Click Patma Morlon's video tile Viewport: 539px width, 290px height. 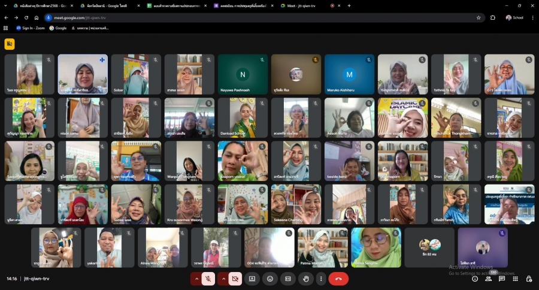(323, 247)
